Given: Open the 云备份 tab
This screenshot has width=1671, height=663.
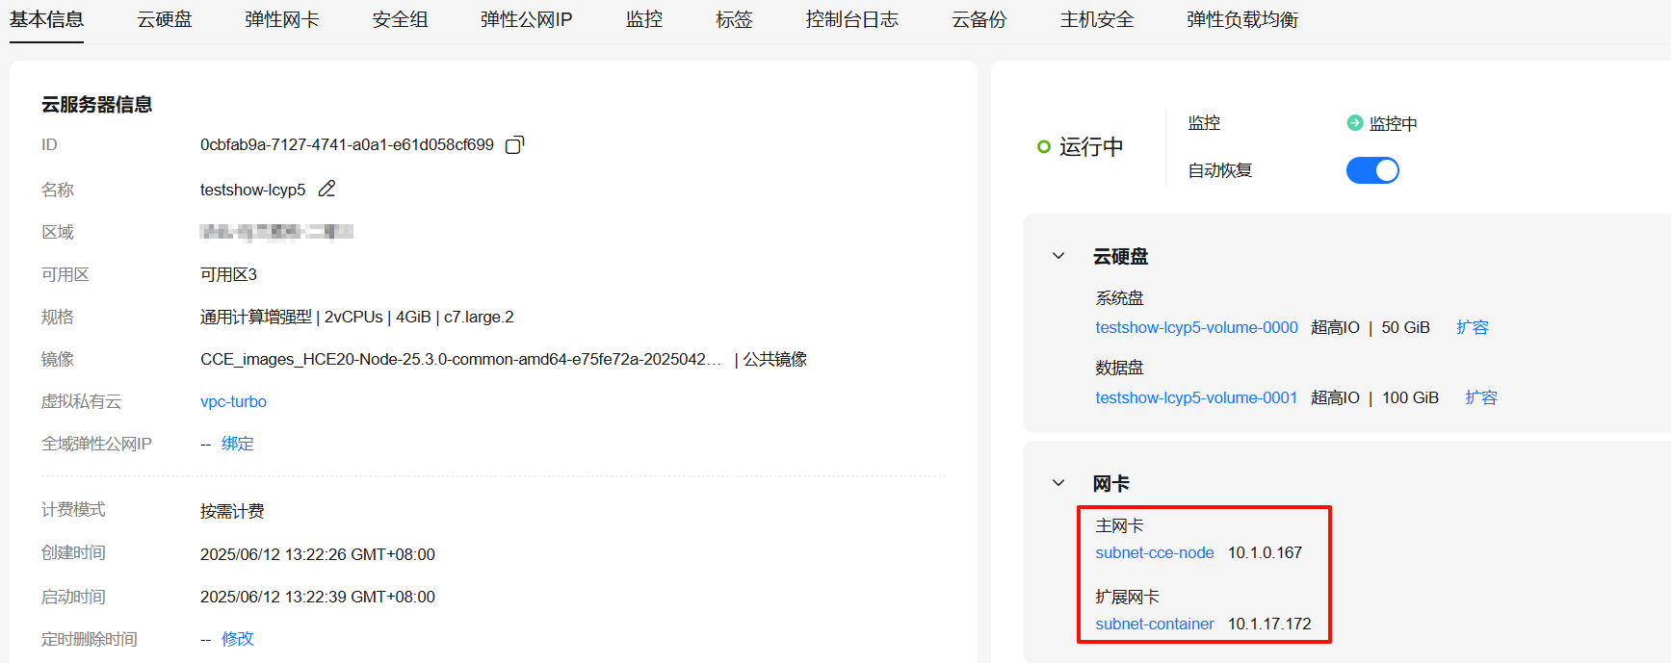Looking at the screenshot, I should [979, 19].
